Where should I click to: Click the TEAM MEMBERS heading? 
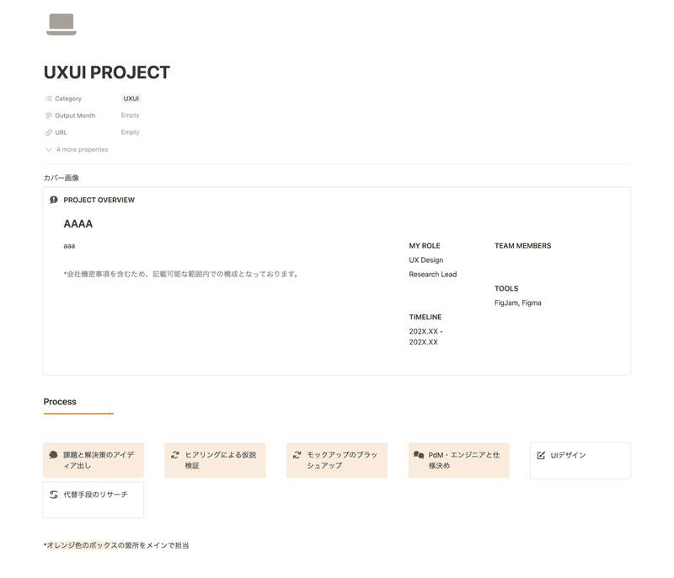pos(522,246)
